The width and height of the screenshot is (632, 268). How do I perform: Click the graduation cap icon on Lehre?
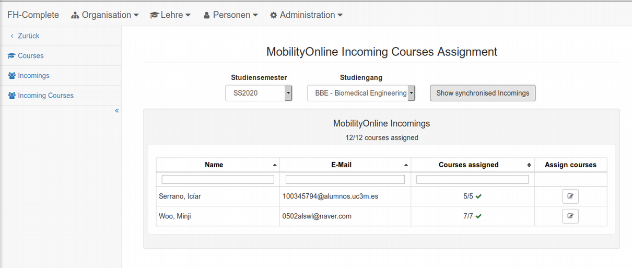coord(154,16)
